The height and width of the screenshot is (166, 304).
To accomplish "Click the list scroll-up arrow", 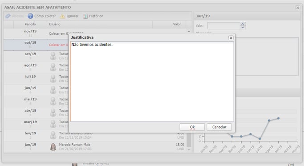I will coord(189,31).
